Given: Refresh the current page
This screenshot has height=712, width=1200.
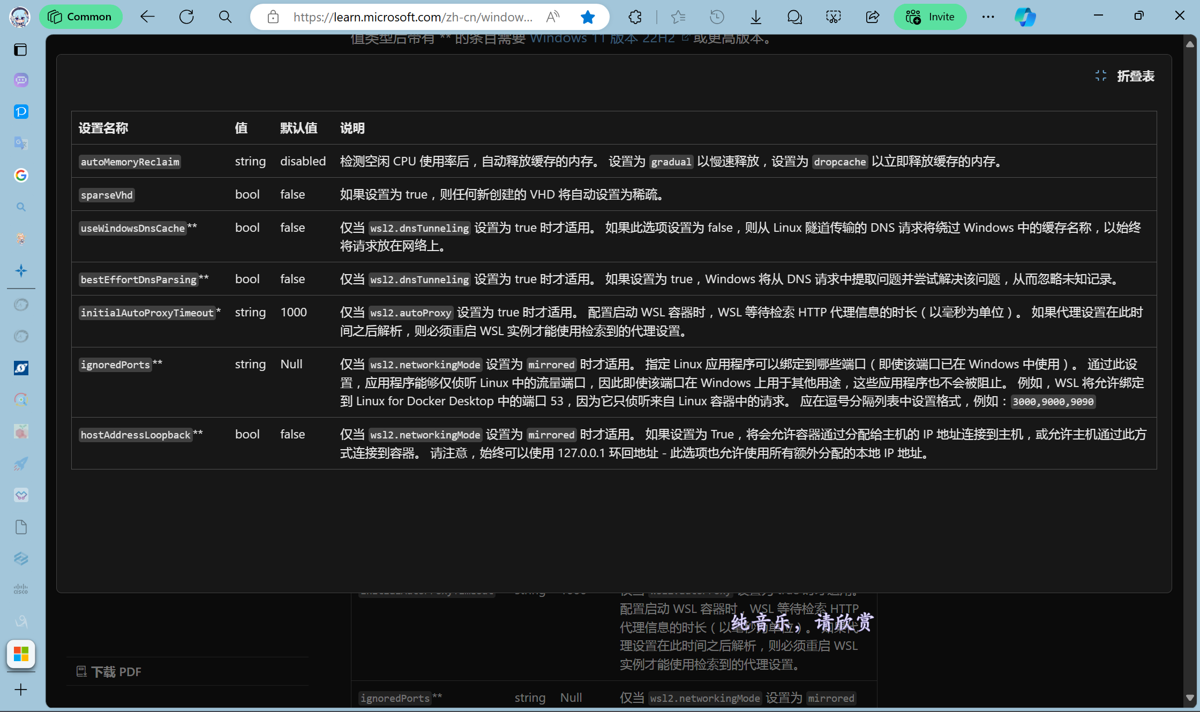Looking at the screenshot, I should [186, 17].
